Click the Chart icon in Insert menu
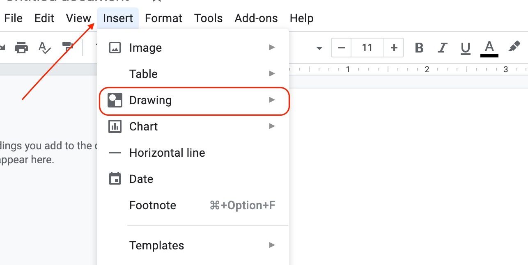Screen dimensions: 528x265 point(115,126)
